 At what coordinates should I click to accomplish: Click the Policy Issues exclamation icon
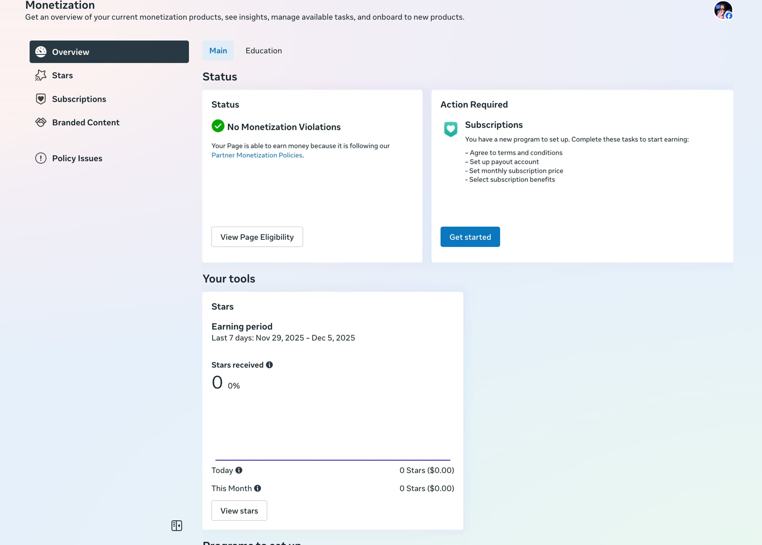pos(41,158)
